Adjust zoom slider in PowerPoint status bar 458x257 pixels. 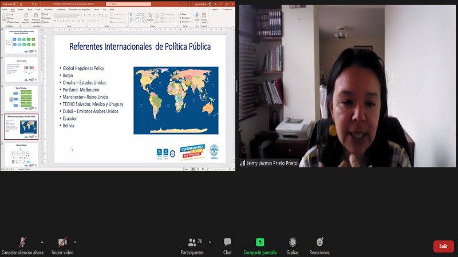tap(219, 169)
